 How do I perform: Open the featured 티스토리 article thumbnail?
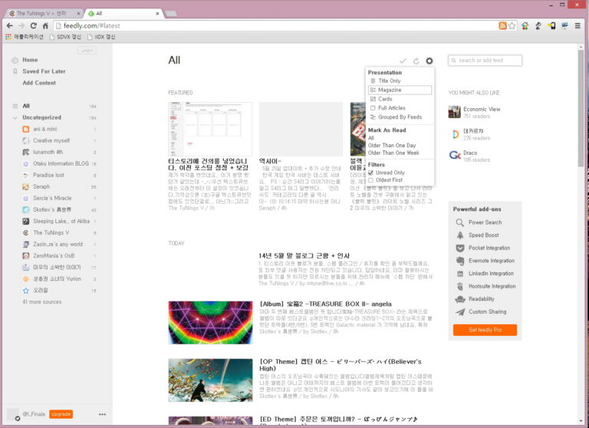(210, 129)
